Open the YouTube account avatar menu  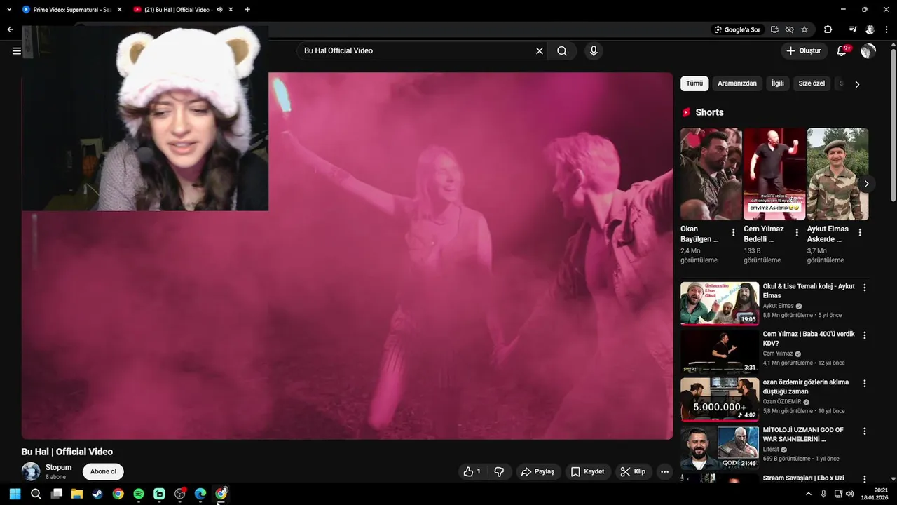click(x=868, y=50)
